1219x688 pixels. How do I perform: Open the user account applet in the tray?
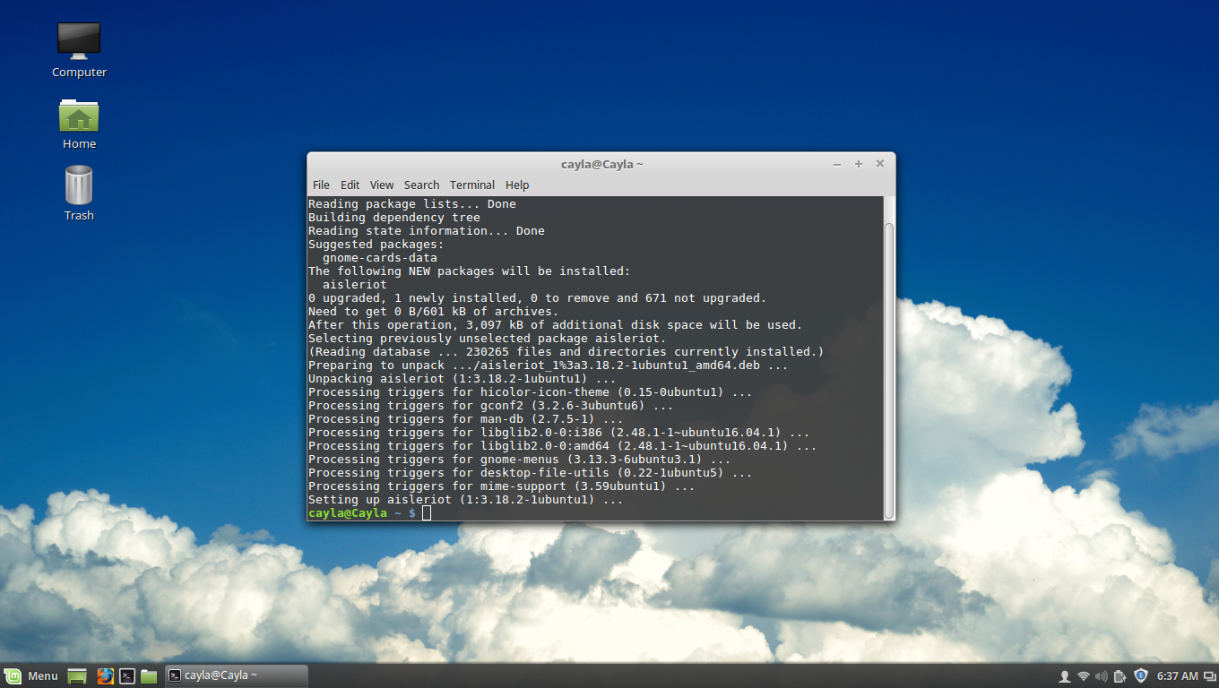pos(1065,675)
